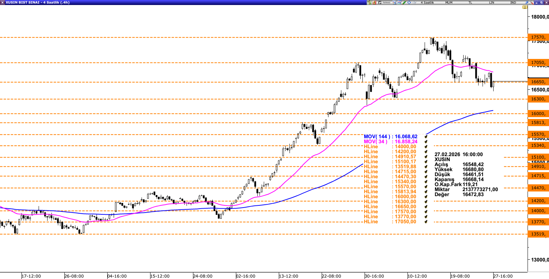Image resolution: width=549 pixels, height=279 pixels.
Task: Click the blue diagonal arrow detach icon
Action: 526,3
